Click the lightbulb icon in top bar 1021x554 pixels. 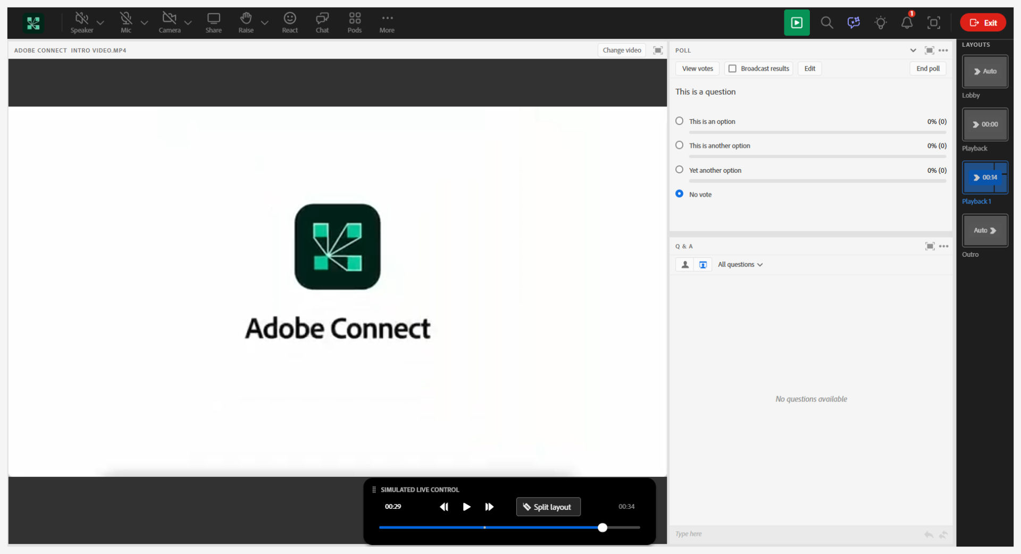pyautogui.click(x=881, y=23)
